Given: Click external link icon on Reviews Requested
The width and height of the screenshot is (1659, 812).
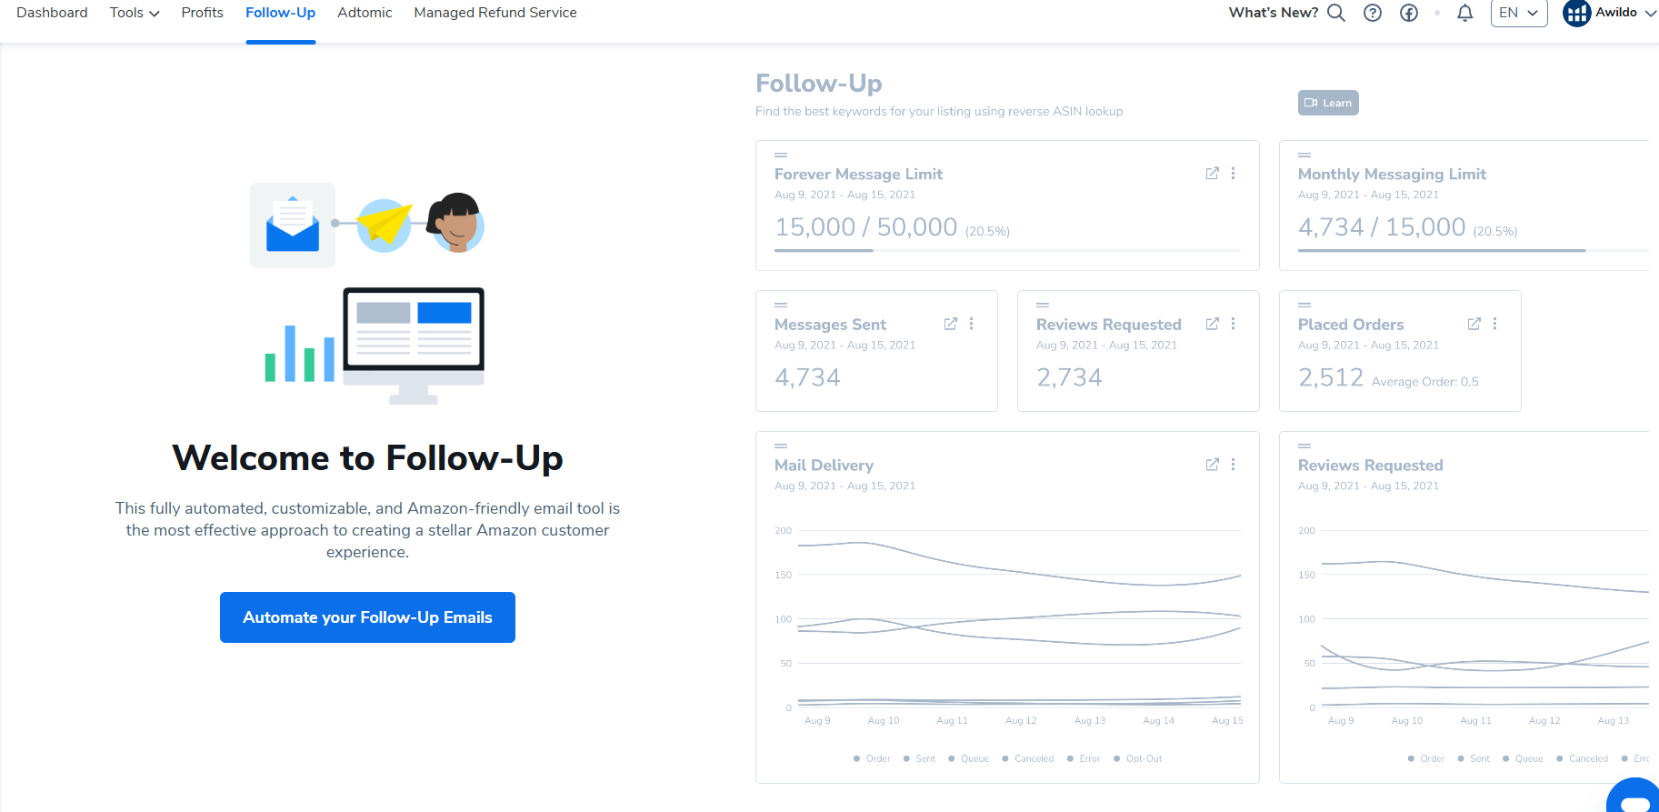Looking at the screenshot, I should [x=1212, y=324].
